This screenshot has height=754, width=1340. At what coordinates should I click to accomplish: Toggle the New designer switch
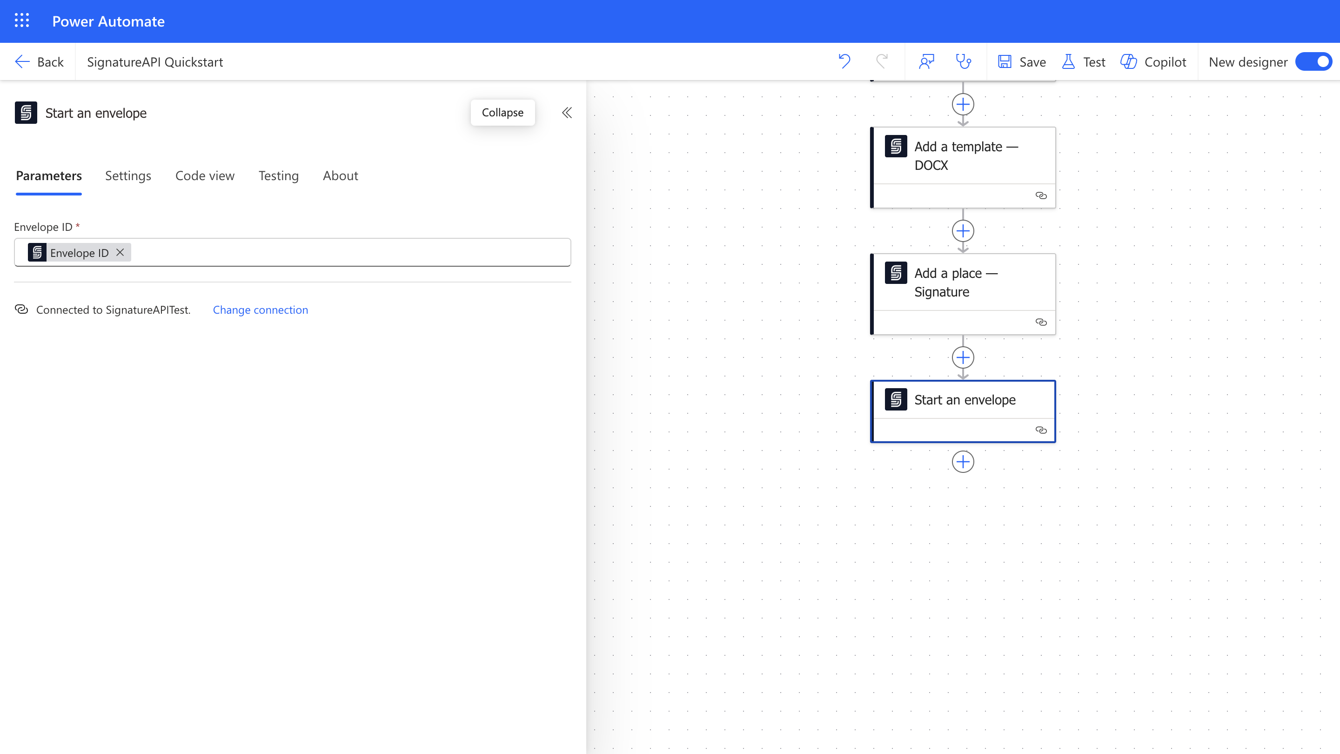point(1313,61)
